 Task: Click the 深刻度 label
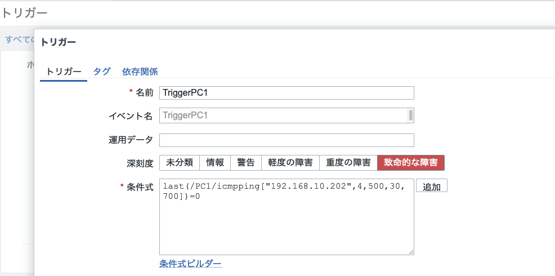[x=140, y=163]
